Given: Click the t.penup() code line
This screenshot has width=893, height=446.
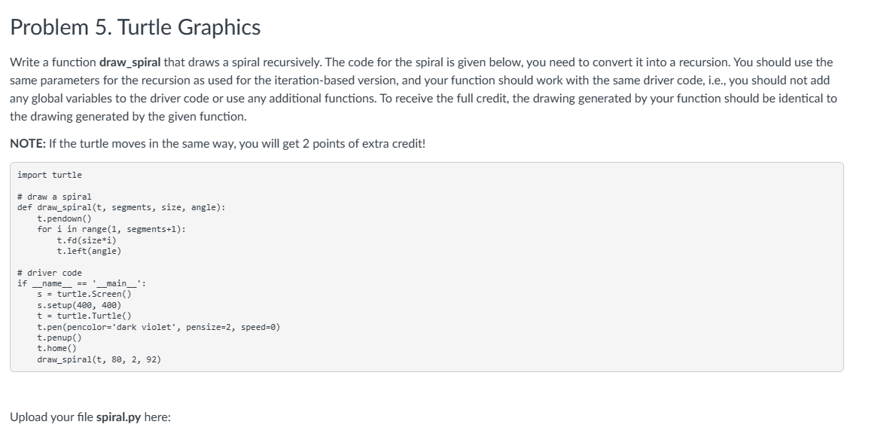Looking at the screenshot, I should click(x=59, y=338).
